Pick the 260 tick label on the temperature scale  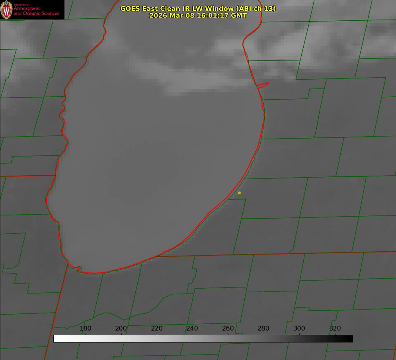(228, 329)
